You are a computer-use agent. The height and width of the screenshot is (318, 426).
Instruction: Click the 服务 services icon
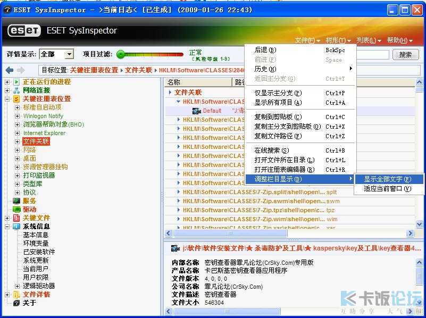16,201
